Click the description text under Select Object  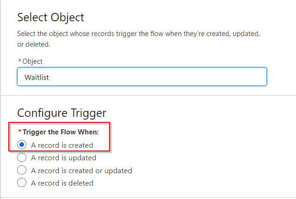coord(139,34)
